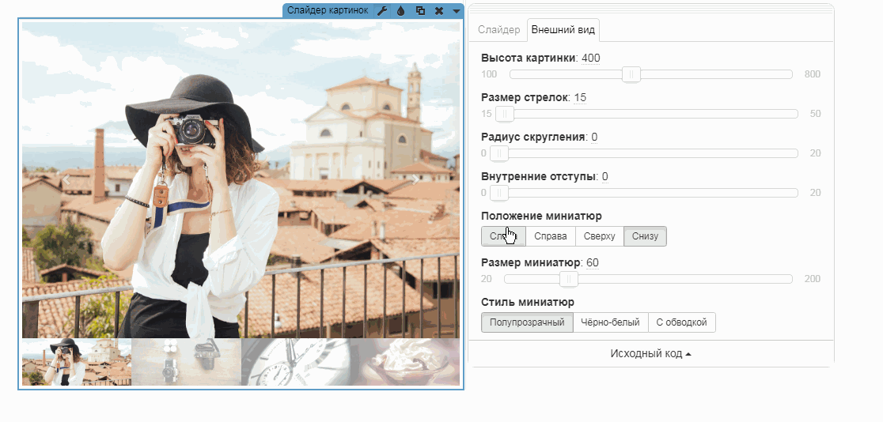Open widget settings via wrench icon
Image resolution: width=883 pixels, height=422 pixels.
click(382, 10)
